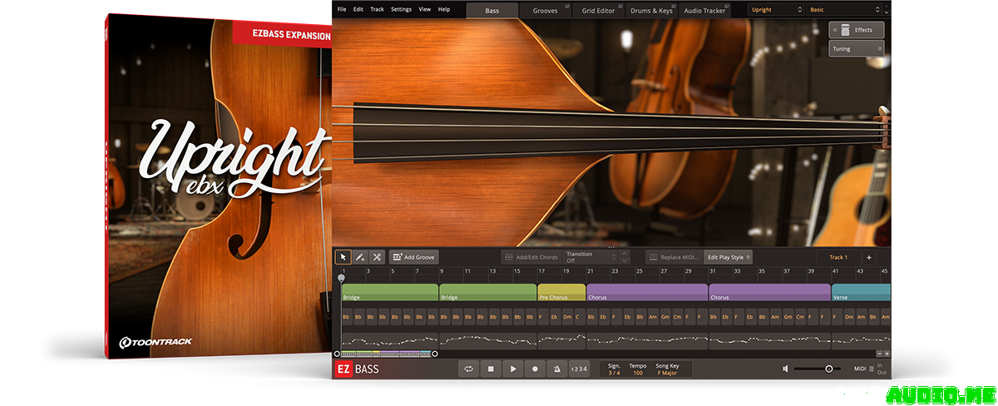Open the Edit menu
The height and width of the screenshot is (406, 998).
[358, 9]
